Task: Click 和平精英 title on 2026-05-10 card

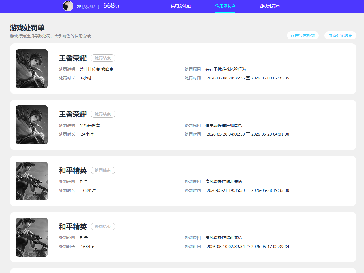Action: pyautogui.click(x=73, y=227)
